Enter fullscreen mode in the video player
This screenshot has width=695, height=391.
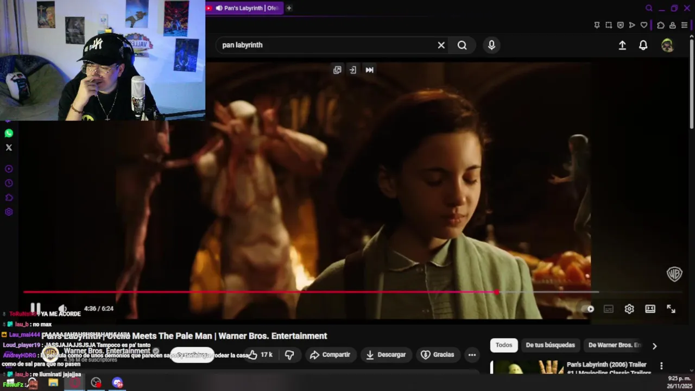point(671,309)
